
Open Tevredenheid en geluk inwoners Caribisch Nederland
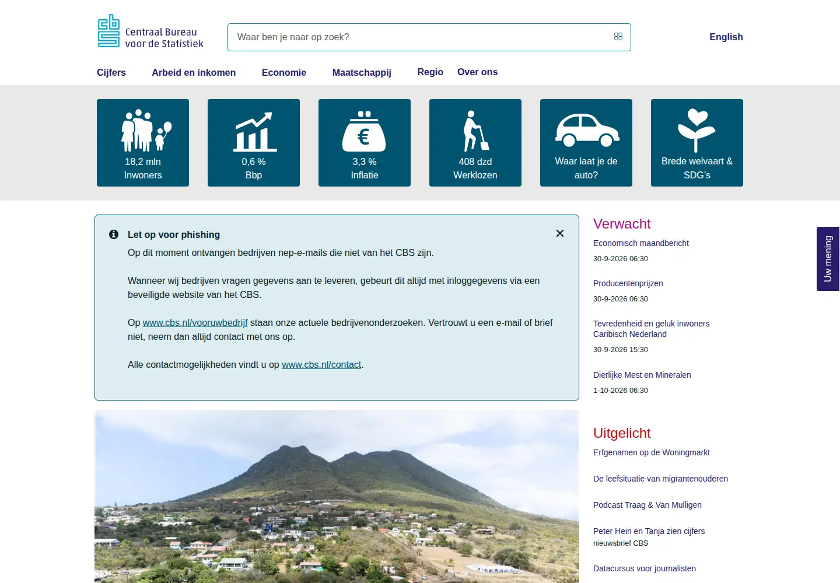(652, 329)
